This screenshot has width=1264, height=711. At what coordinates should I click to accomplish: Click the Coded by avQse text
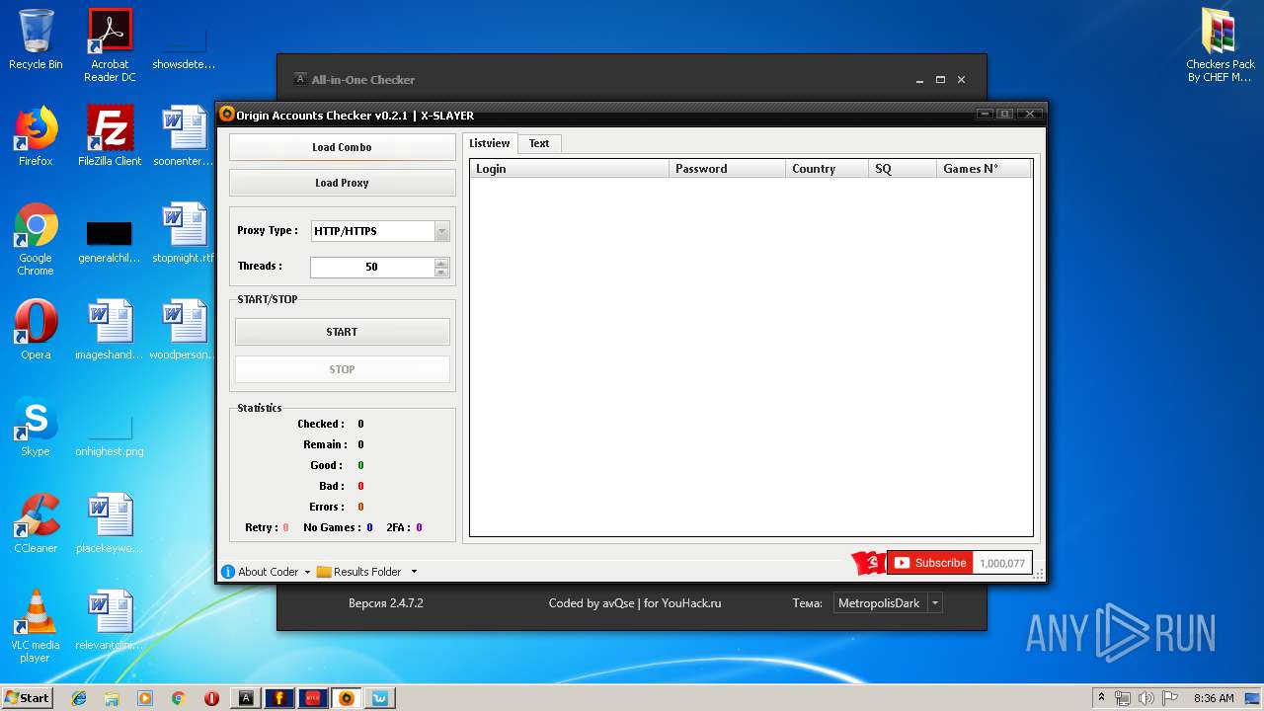(635, 603)
